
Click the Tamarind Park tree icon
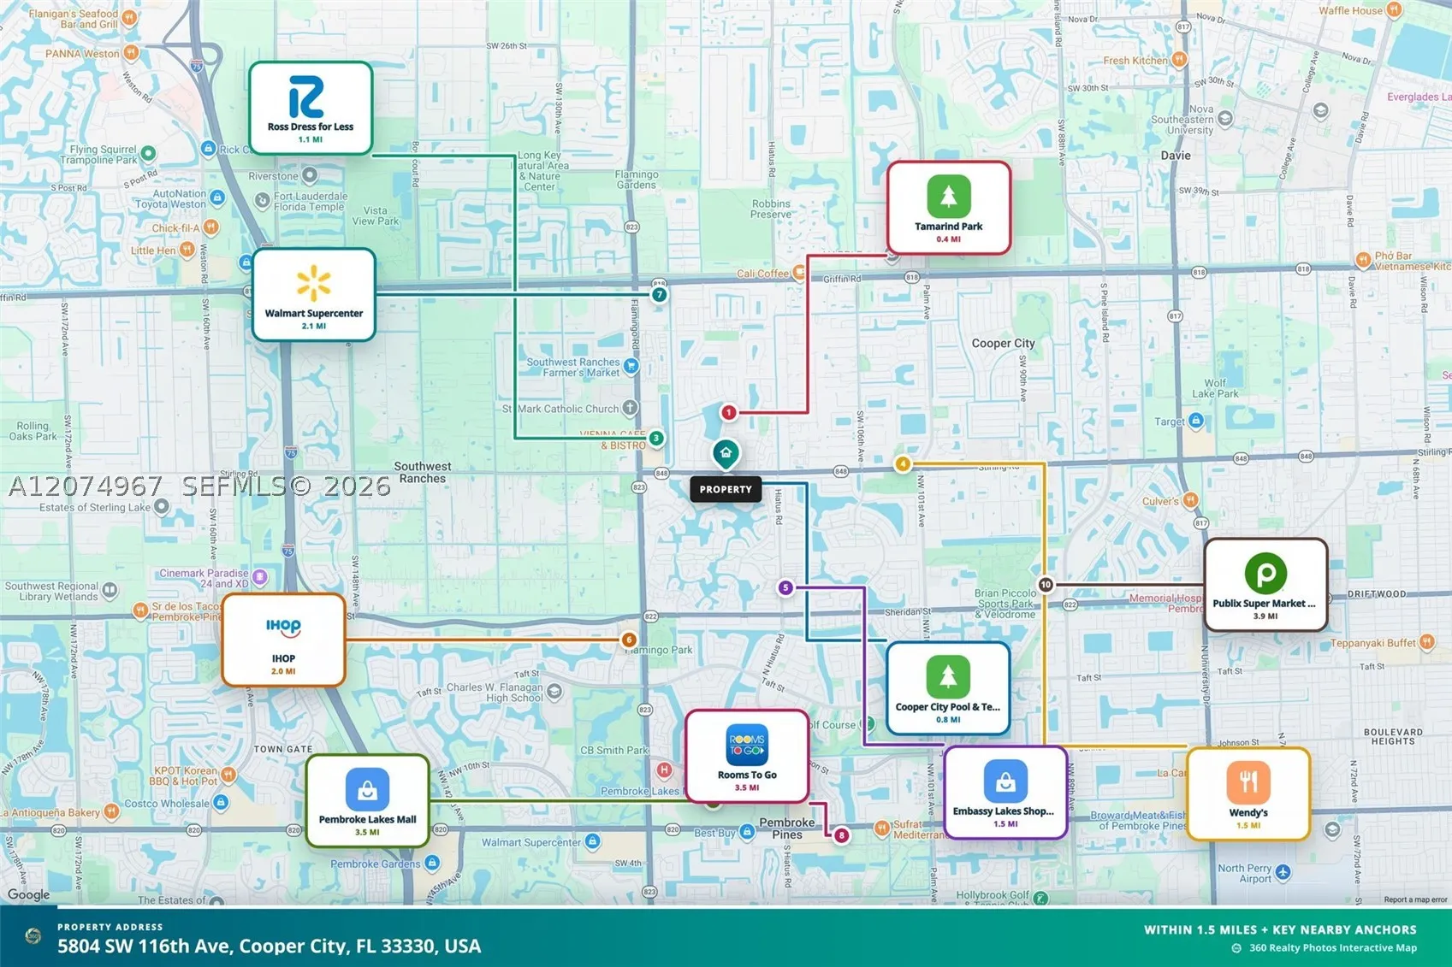[x=949, y=196]
